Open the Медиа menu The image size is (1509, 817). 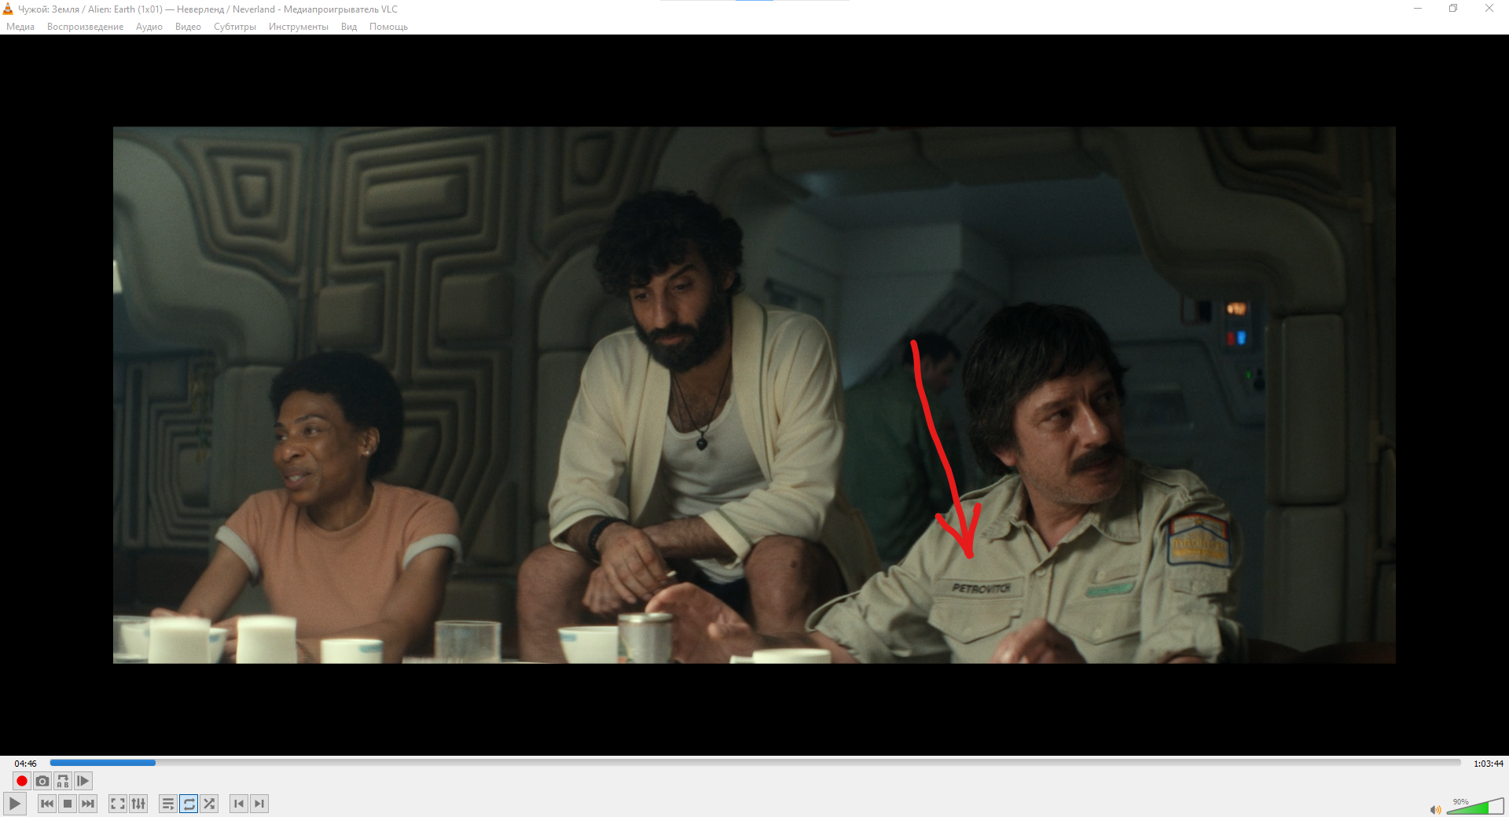20,27
